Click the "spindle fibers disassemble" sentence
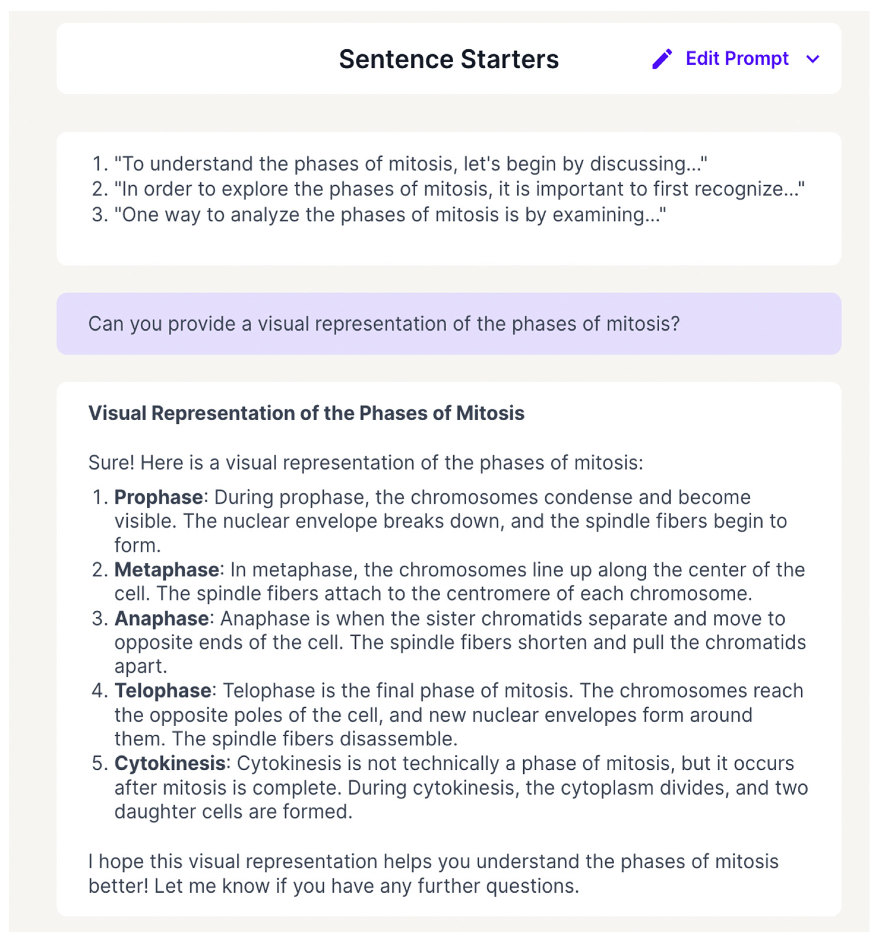 (x=314, y=739)
